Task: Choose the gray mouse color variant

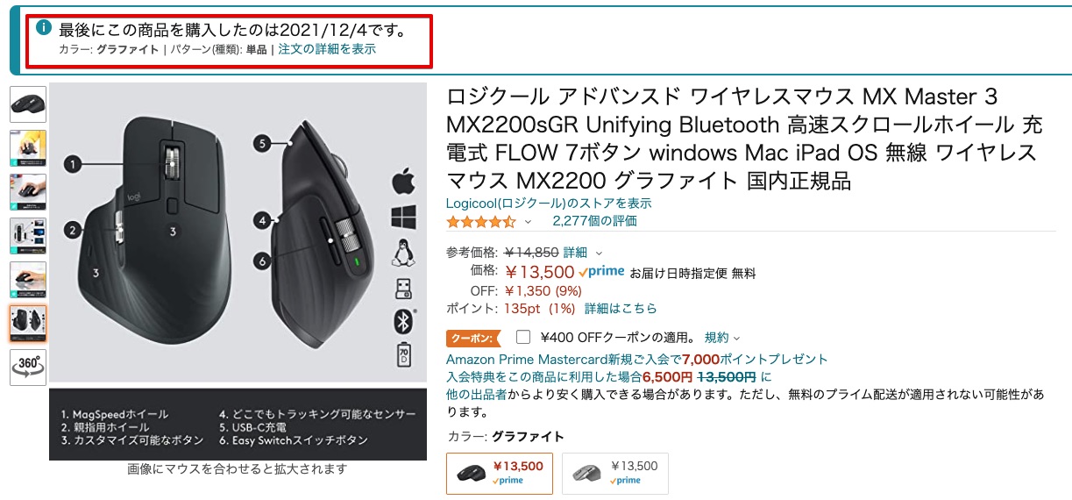Action: (614, 473)
